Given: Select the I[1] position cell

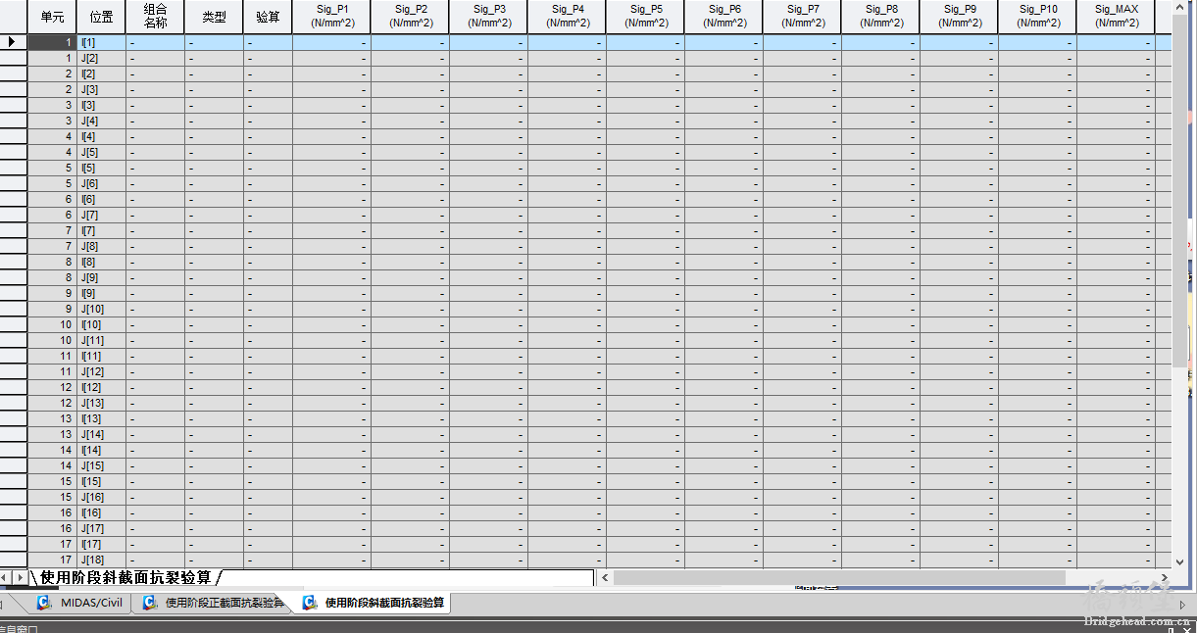Looking at the screenshot, I should (x=101, y=42).
